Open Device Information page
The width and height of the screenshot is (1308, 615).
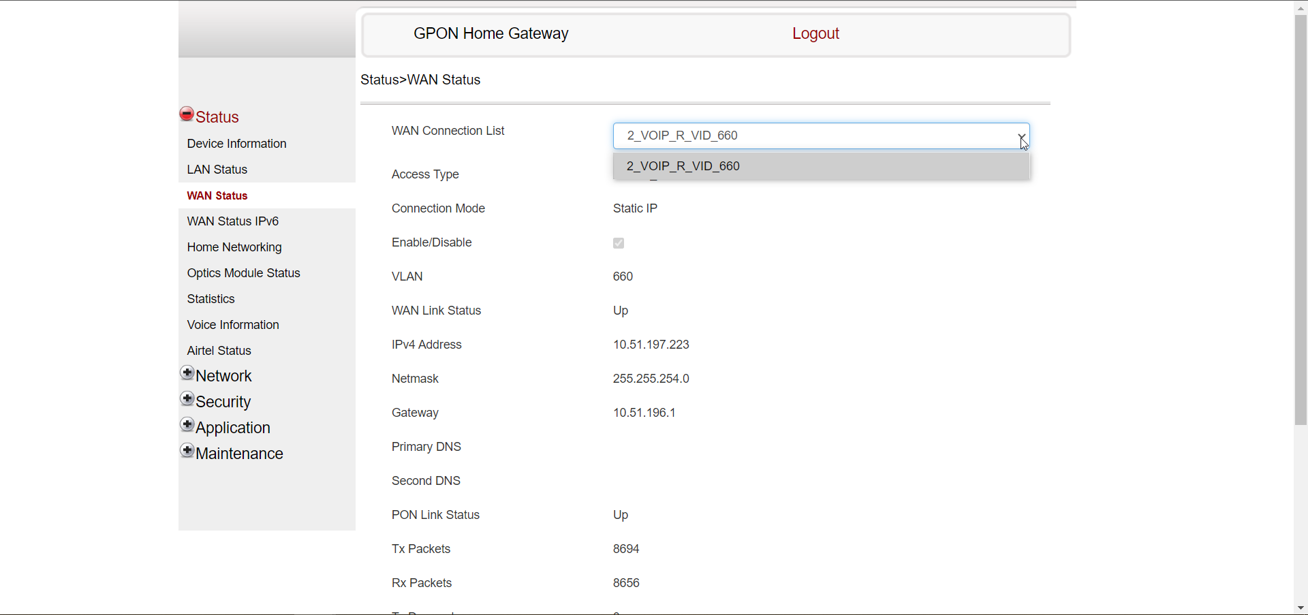click(x=236, y=144)
